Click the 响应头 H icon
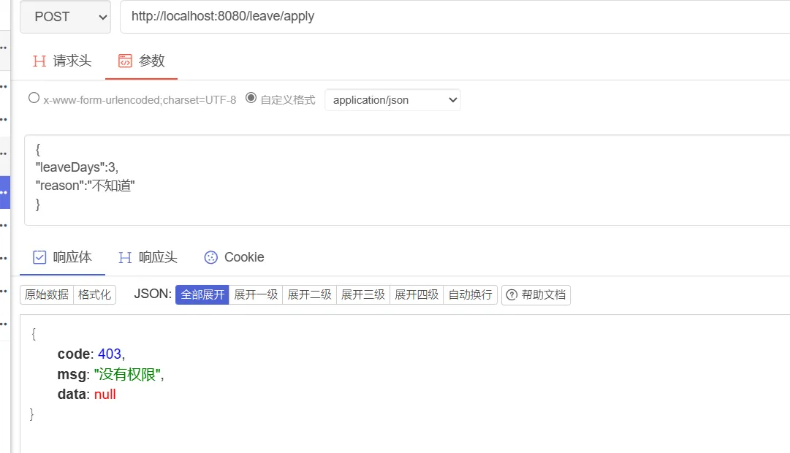Screen dimensions: 790x453 (x=125, y=257)
